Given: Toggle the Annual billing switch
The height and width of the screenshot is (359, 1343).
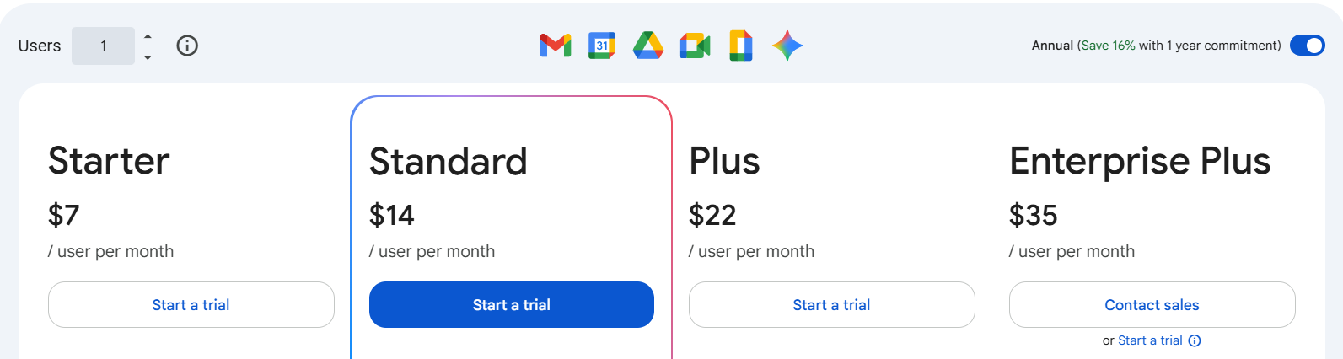Looking at the screenshot, I should (1308, 46).
